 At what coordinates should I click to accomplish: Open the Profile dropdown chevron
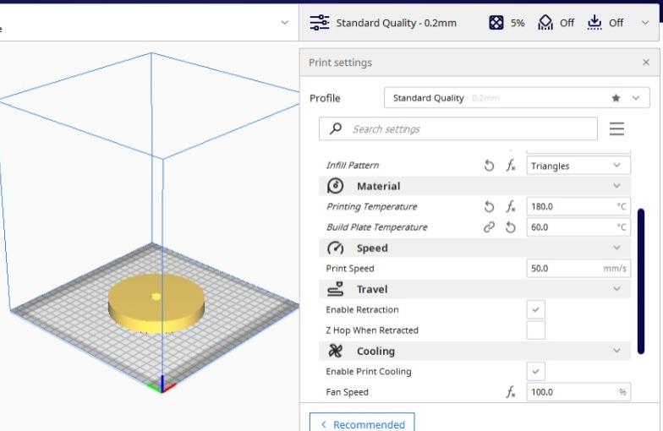[x=636, y=98]
